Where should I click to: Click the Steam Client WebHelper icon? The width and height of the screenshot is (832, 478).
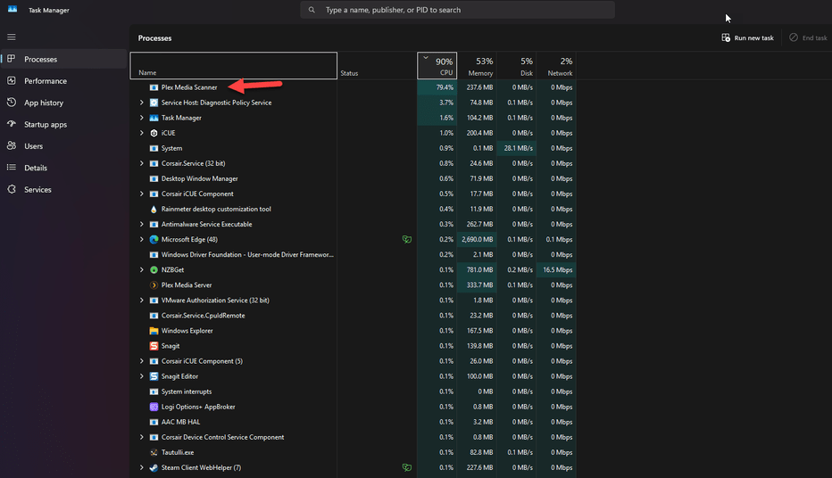click(154, 468)
